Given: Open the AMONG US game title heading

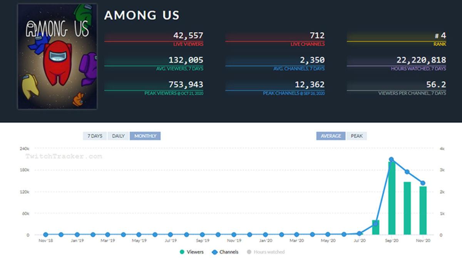Looking at the screenshot, I should pos(142,15).
